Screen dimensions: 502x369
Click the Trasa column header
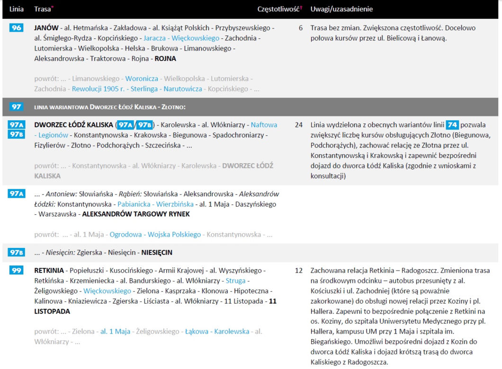[42, 9]
